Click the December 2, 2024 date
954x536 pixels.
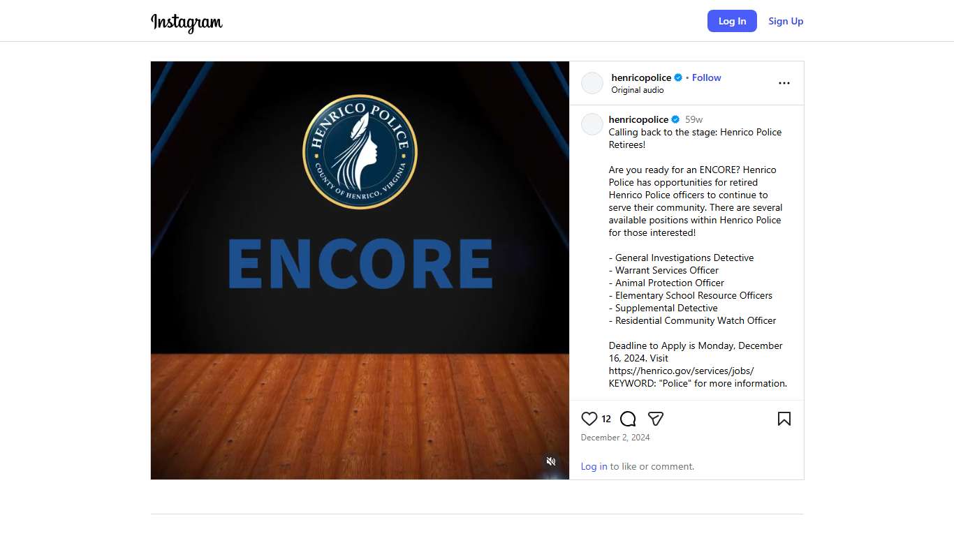(615, 438)
